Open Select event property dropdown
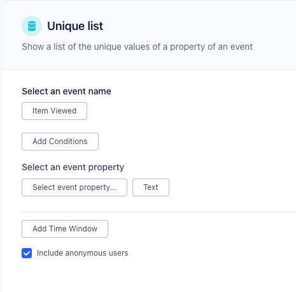296x292 pixels. [74, 187]
